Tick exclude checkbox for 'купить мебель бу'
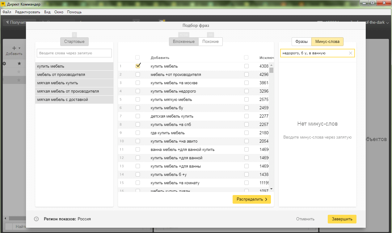Screen dimensions: 392x233 246,108
